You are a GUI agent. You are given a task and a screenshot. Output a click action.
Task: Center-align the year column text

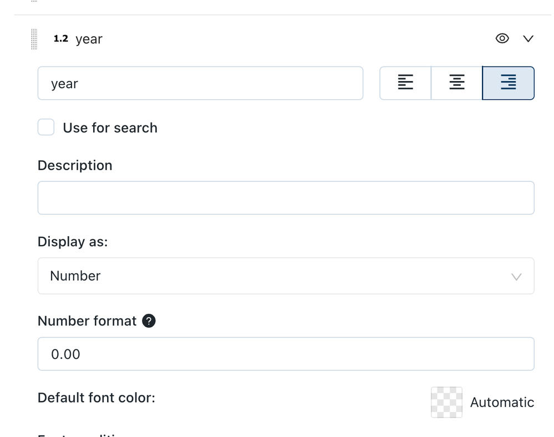pyautogui.click(x=456, y=83)
